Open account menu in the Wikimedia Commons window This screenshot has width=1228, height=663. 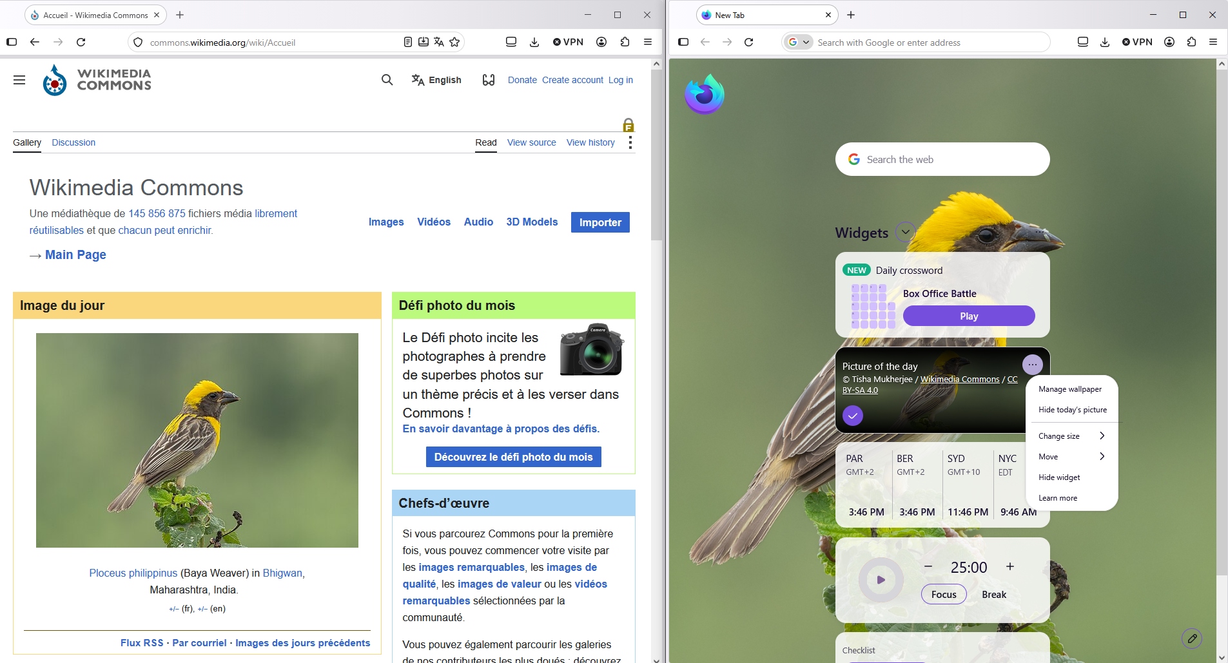click(x=601, y=42)
